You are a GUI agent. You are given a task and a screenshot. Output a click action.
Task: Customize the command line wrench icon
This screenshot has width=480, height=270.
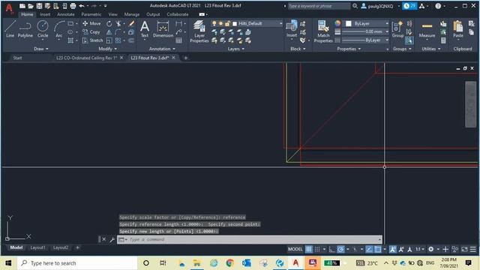[x=112, y=239]
